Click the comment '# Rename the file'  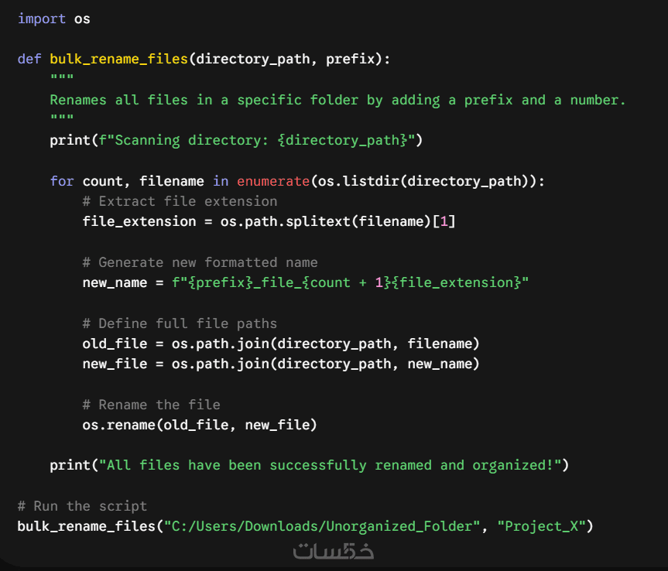[151, 405]
